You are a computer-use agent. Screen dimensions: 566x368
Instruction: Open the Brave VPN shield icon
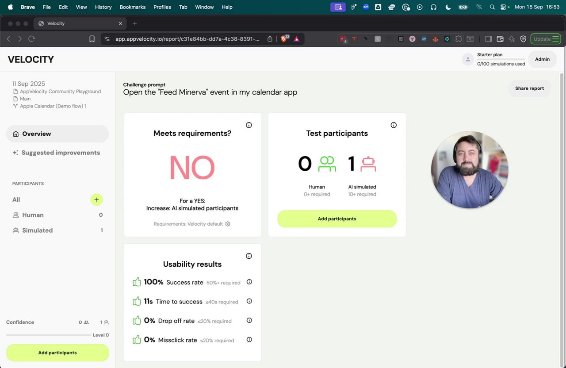(x=523, y=39)
